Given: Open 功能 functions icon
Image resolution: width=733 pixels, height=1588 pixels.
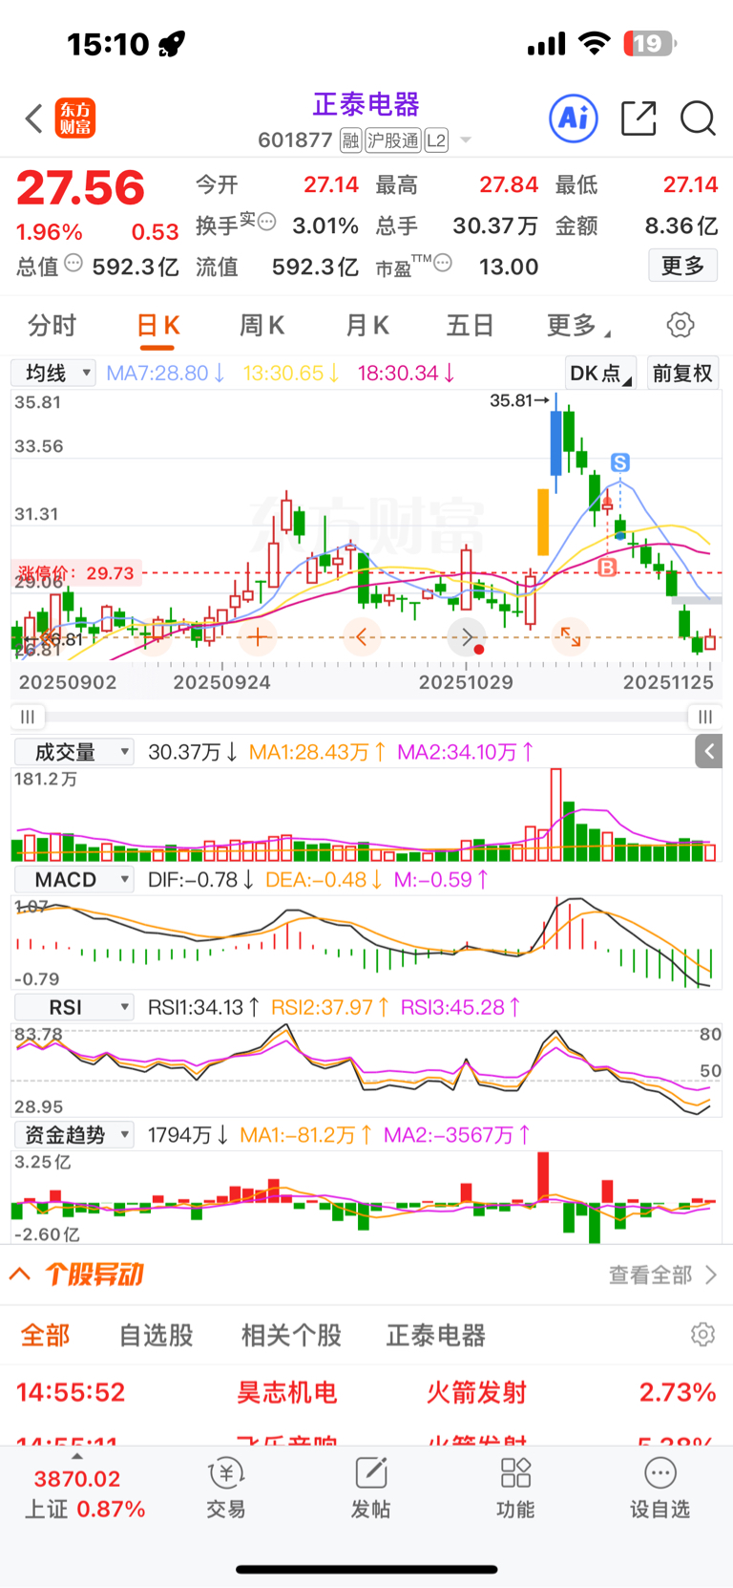Looking at the screenshot, I should tap(515, 1489).
